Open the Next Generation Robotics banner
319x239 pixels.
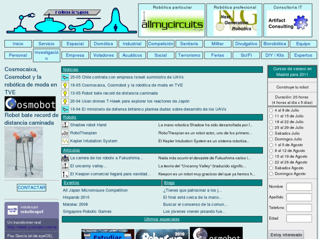(235, 23)
